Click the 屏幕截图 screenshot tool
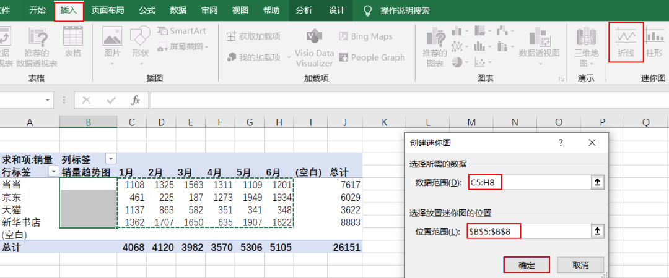Viewport: 669px width, 278px height. coord(180,46)
